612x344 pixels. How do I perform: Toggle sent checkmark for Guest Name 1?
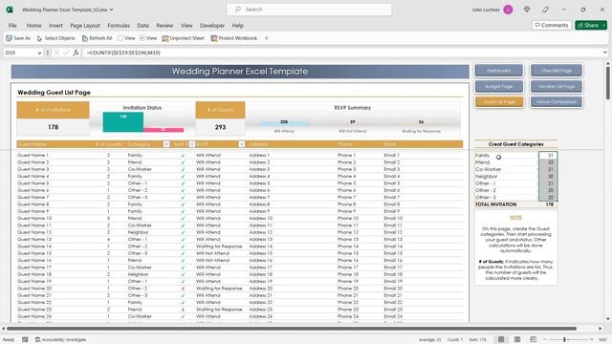tap(183, 155)
